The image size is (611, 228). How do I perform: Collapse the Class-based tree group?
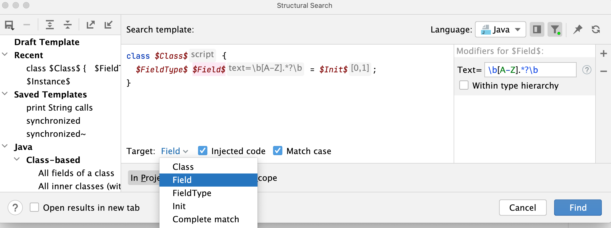pos(17,159)
